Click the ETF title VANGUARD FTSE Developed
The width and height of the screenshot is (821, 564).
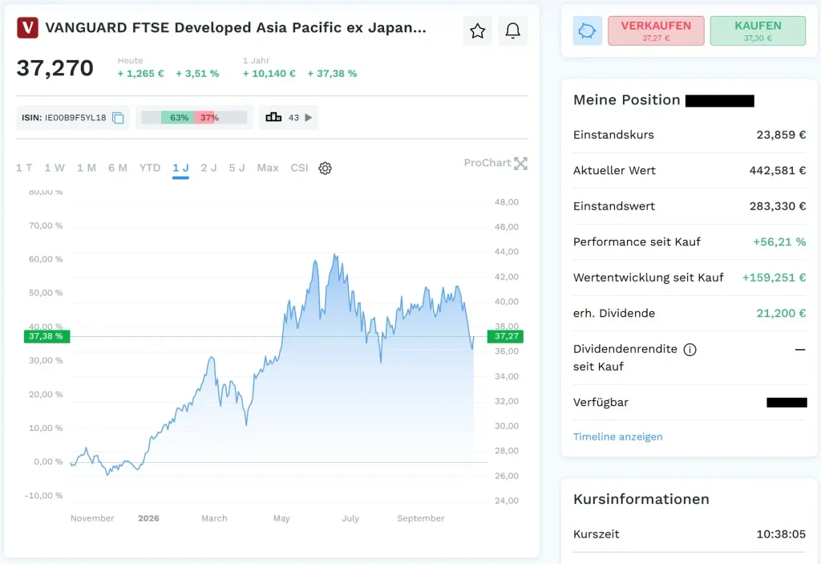point(236,28)
